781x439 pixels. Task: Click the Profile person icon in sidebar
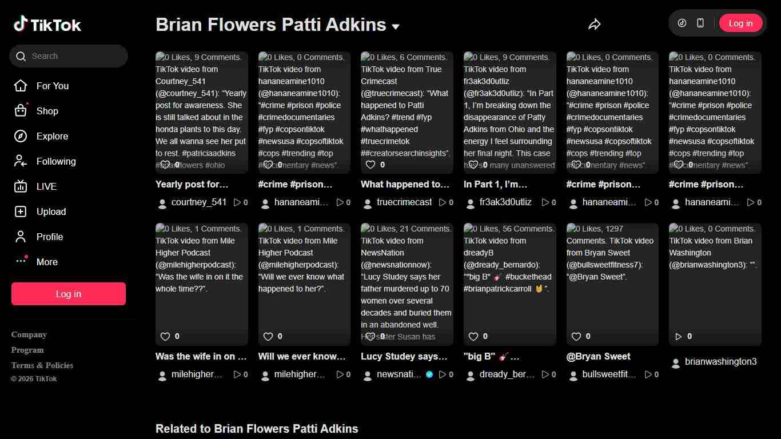point(21,237)
